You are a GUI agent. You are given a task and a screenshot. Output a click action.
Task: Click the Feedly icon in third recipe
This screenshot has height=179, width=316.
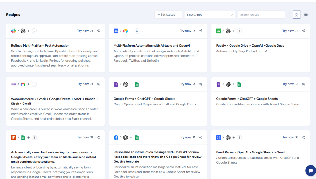pos(218,31)
